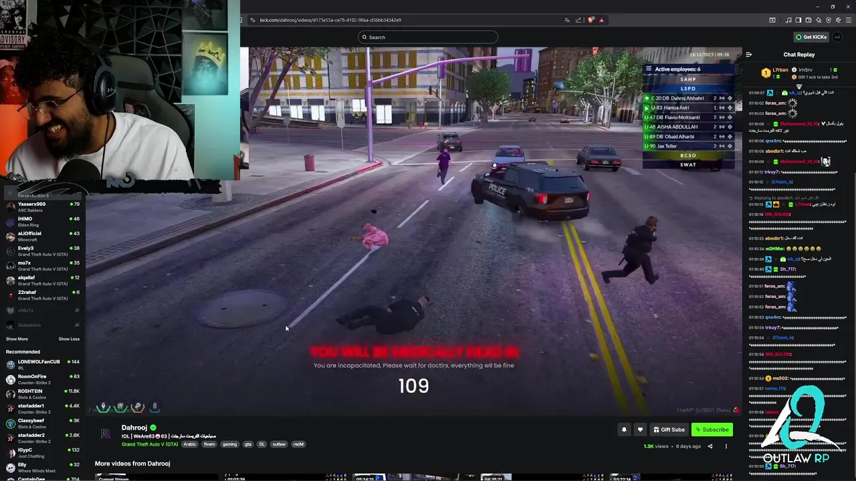Open aLiOfficial Minecraft channel
856x481 pixels.
[x=43, y=236]
